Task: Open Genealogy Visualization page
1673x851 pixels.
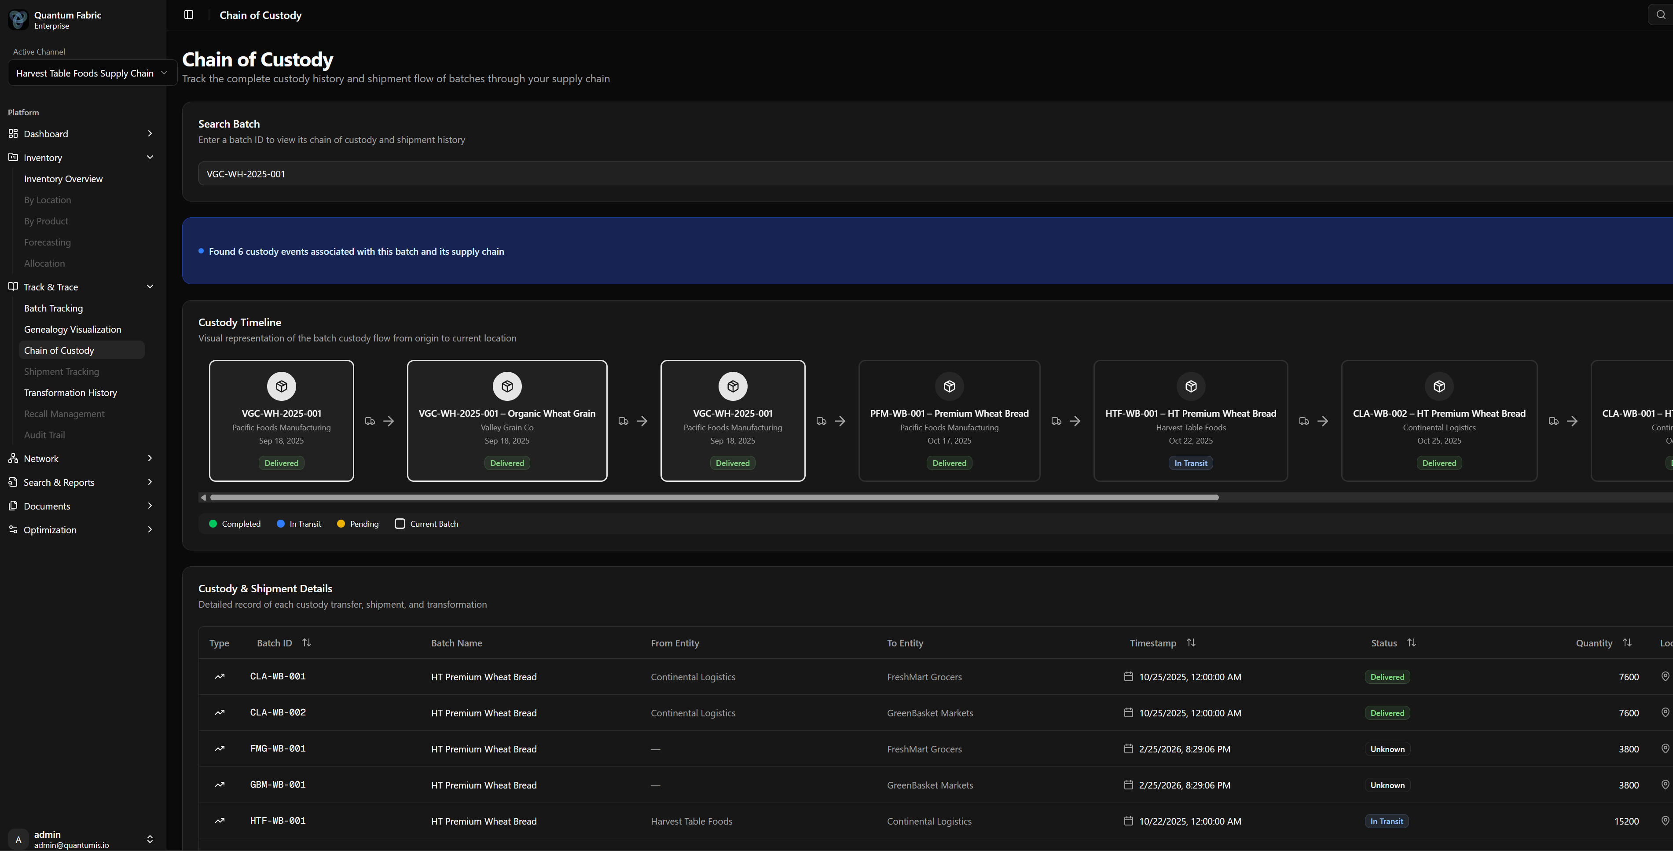Action: pyautogui.click(x=73, y=330)
